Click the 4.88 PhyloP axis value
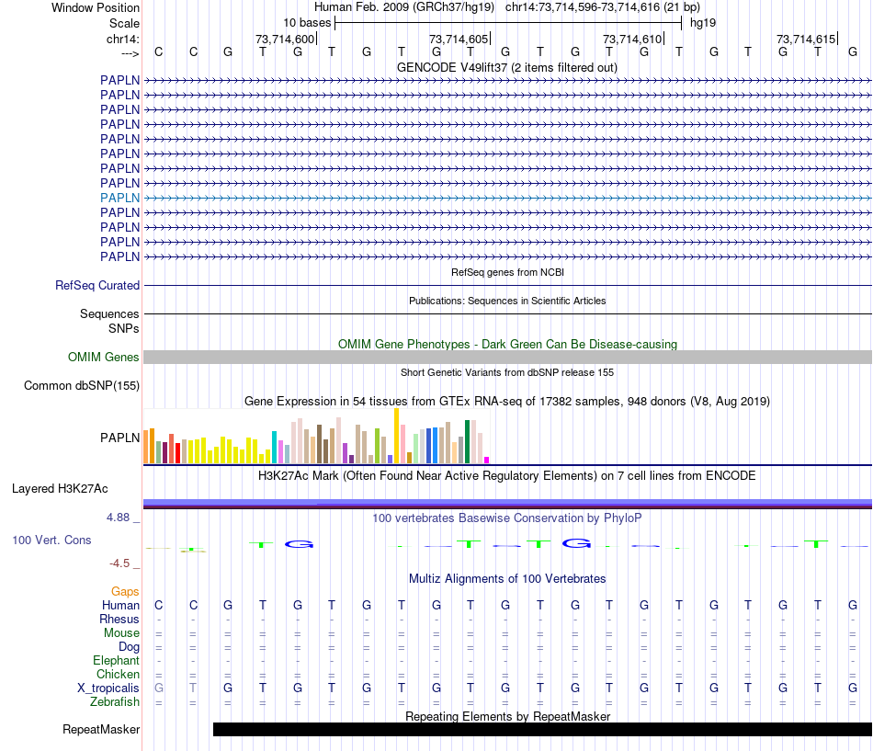Image resolution: width=873 pixels, height=751 pixels. 118,518
